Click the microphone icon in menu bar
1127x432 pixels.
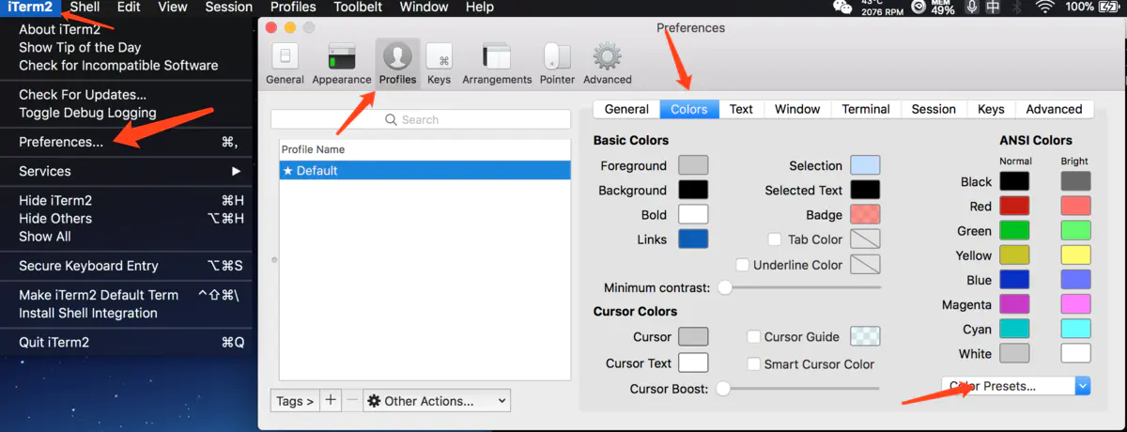coord(970,8)
